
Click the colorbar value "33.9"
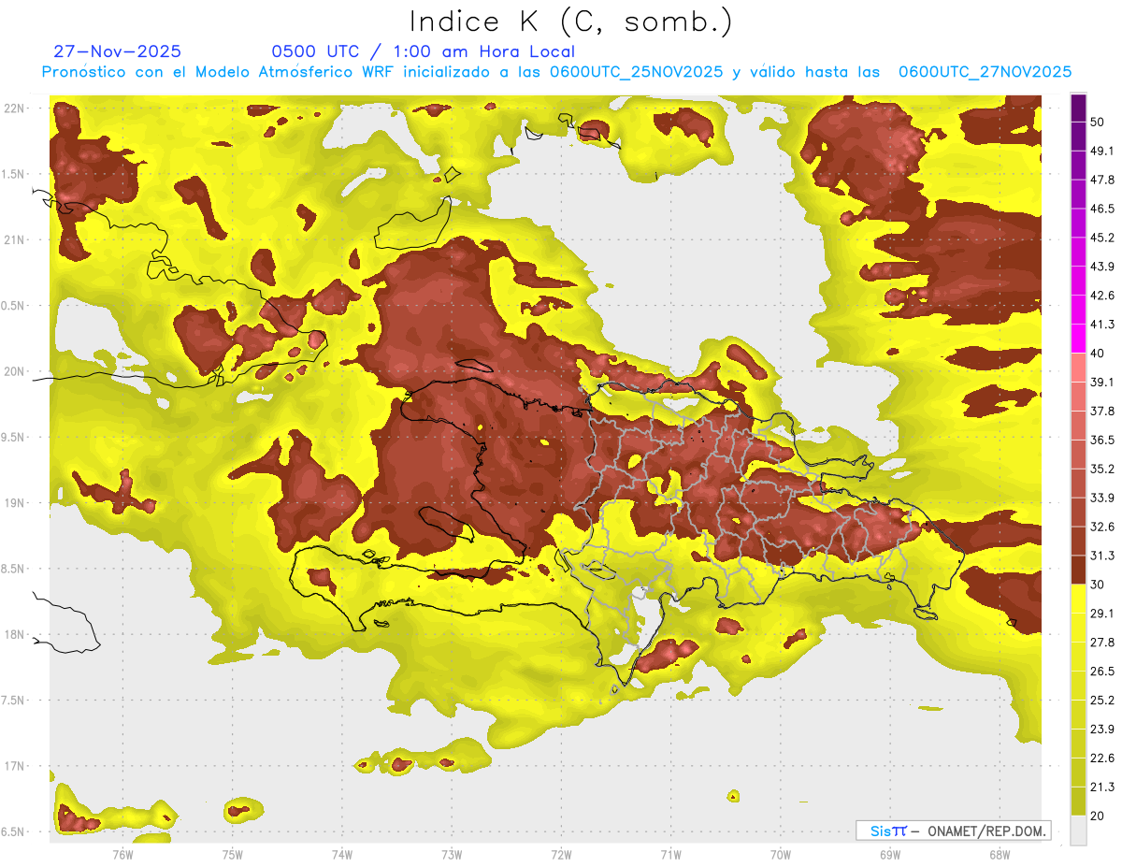1102,498
